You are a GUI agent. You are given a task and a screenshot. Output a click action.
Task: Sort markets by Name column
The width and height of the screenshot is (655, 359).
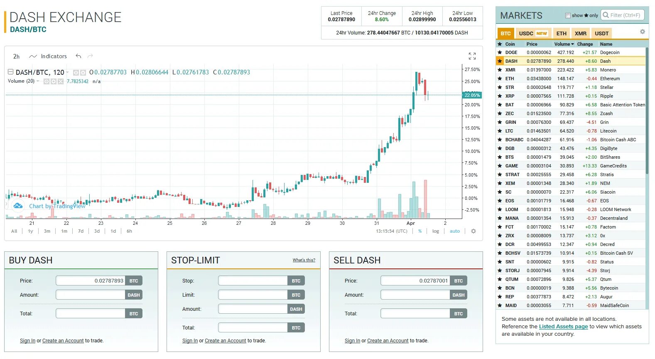click(x=606, y=44)
